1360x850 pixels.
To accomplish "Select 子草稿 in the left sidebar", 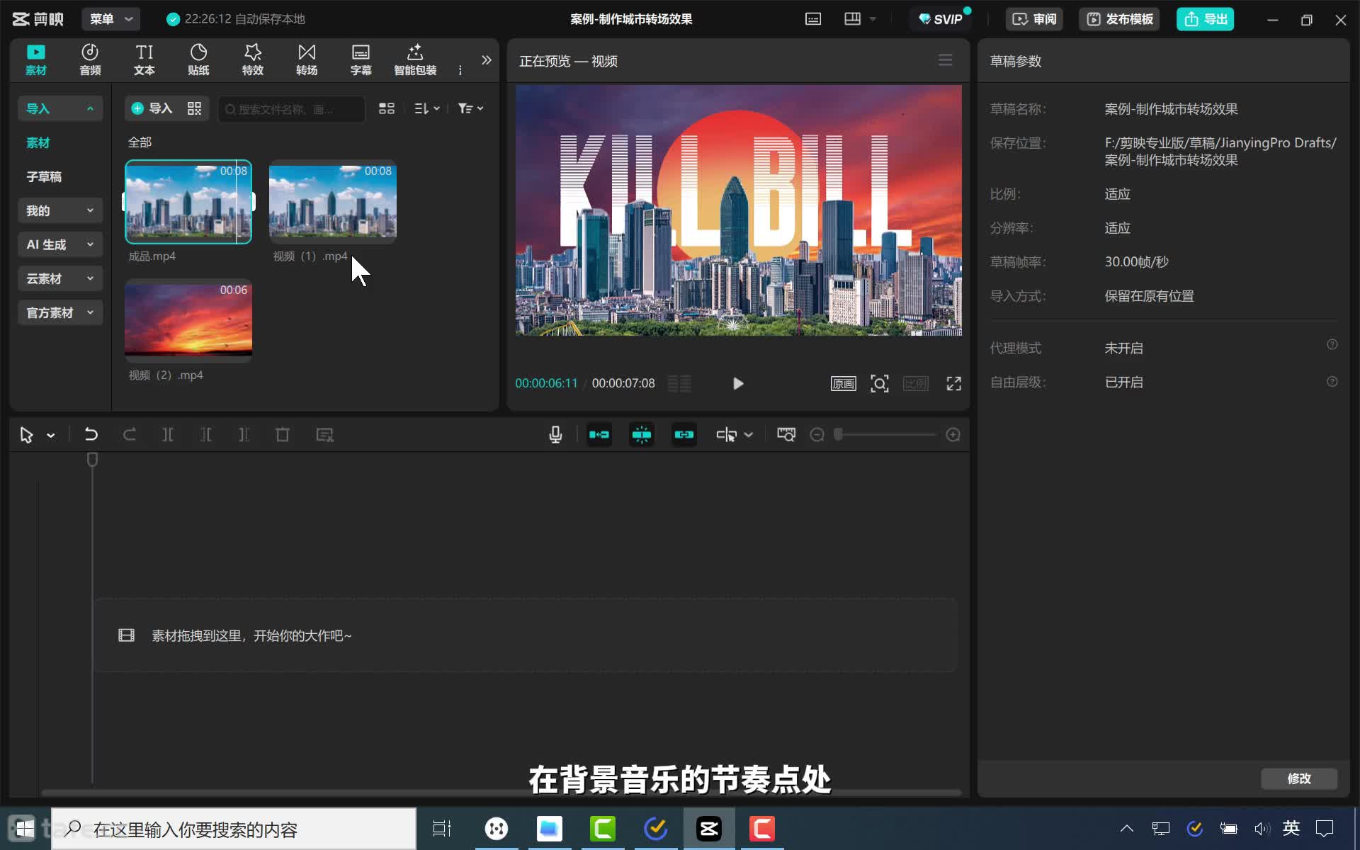I will coord(44,176).
